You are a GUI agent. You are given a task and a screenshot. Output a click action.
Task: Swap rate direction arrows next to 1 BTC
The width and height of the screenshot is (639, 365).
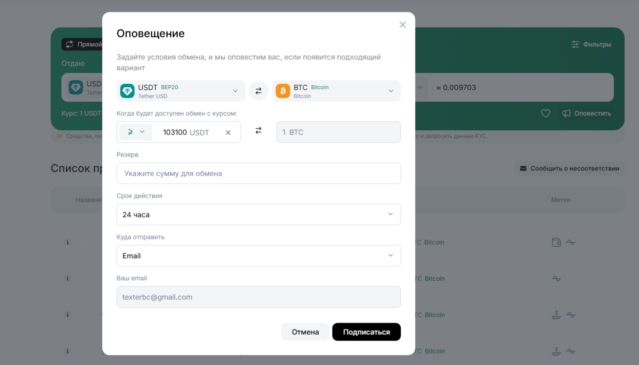[259, 131]
